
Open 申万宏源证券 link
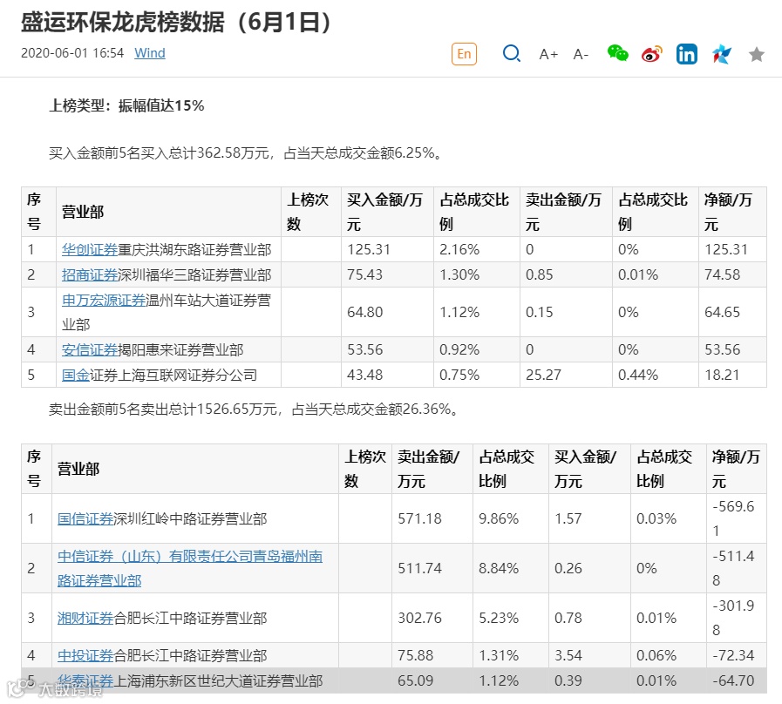click(x=104, y=300)
